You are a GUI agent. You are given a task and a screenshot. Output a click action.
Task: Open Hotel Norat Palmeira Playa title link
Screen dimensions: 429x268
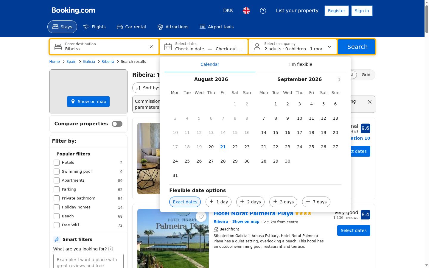[253, 214]
